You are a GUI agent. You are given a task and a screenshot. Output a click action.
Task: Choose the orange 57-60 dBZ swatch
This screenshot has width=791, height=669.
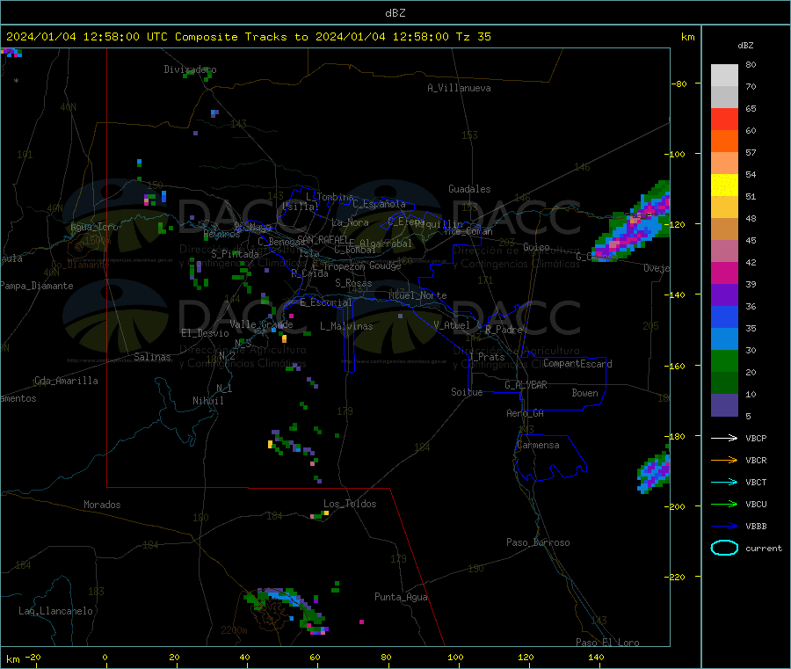[x=724, y=142]
